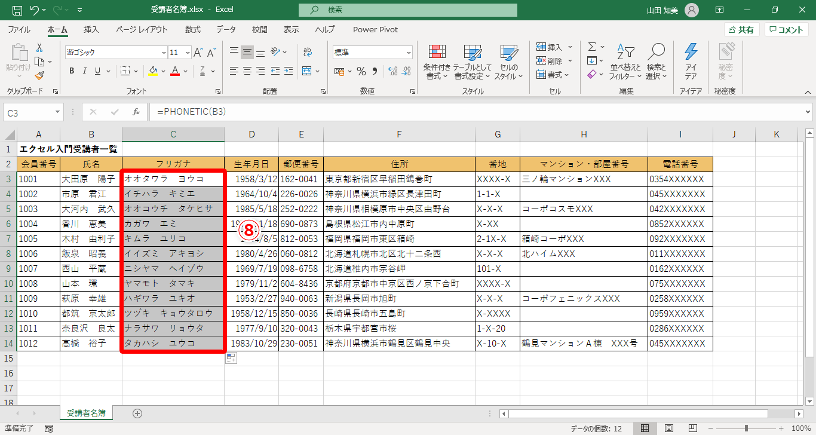The height and width of the screenshot is (435, 816).
Task: Switch to the 数式 ribbon tab
Action: [x=193, y=29]
